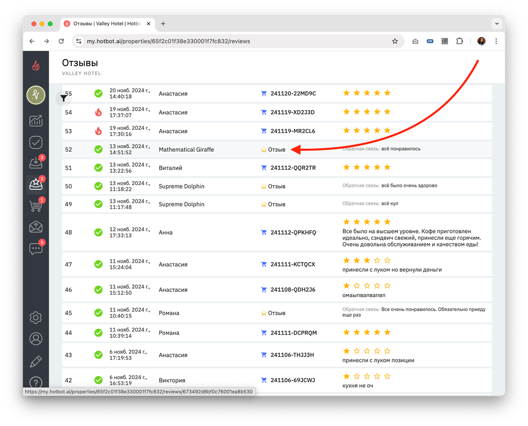Open the Valley Hotel property avatar
Image resolution: width=528 pixels, height=426 pixels.
[36, 95]
